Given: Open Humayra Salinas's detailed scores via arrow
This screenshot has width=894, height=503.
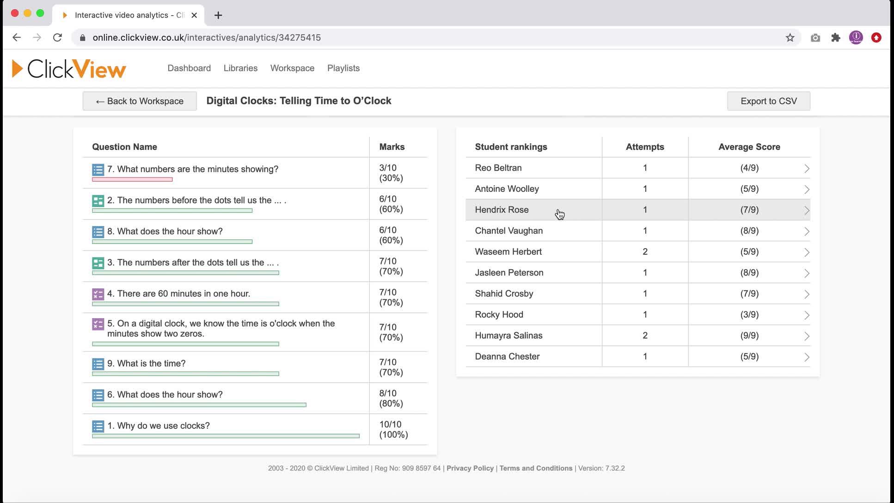Looking at the screenshot, I should [x=807, y=335].
